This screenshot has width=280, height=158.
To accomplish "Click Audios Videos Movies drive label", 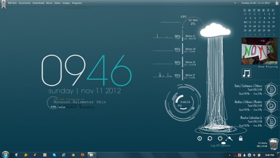I will click(x=248, y=102).
